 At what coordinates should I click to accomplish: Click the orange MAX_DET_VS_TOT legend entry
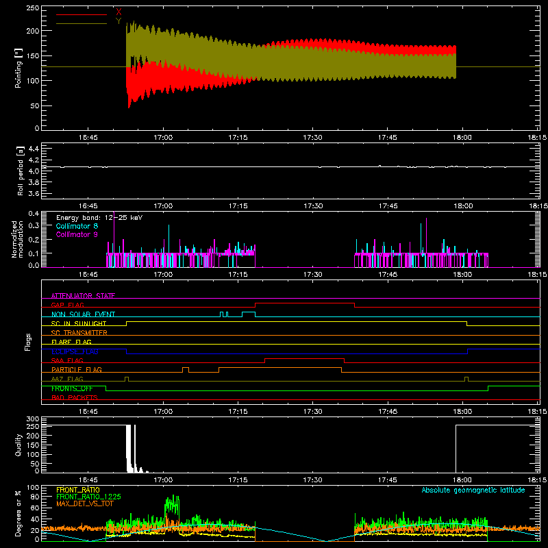pos(84,503)
